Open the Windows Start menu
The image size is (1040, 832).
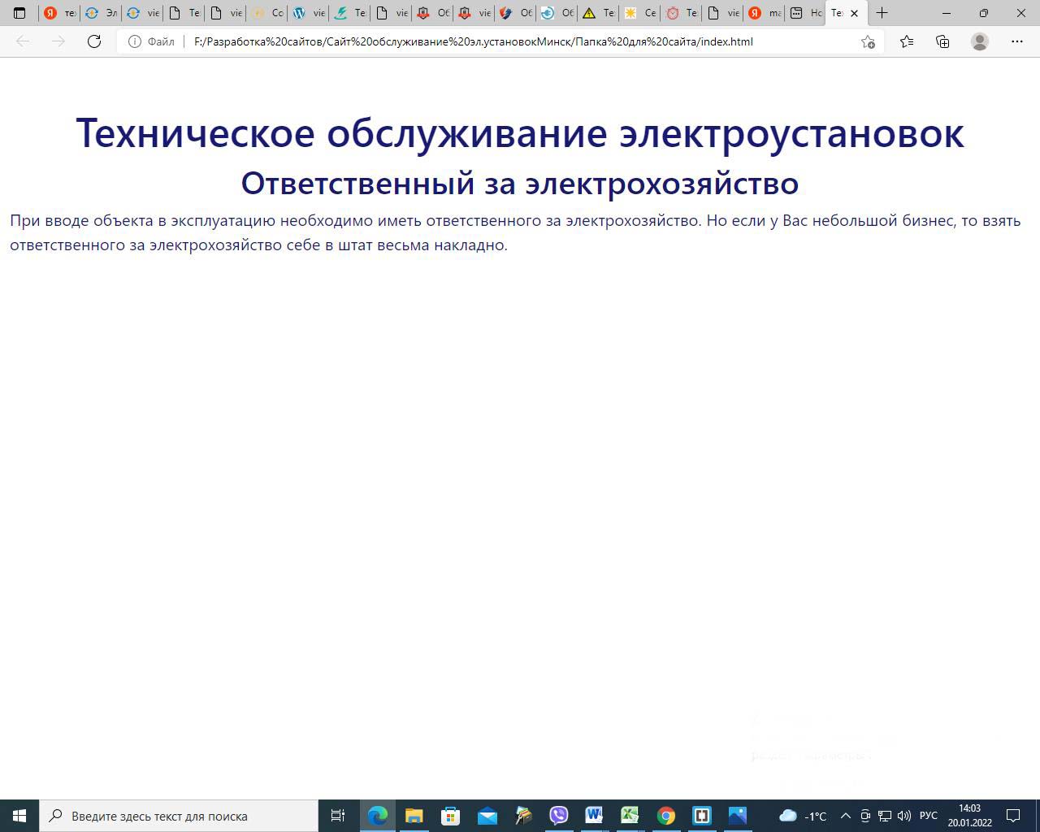[19, 816]
